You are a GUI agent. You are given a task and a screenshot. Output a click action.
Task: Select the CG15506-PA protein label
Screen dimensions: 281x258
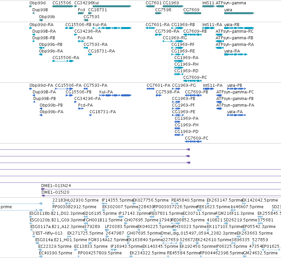click(x=68, y=85)
